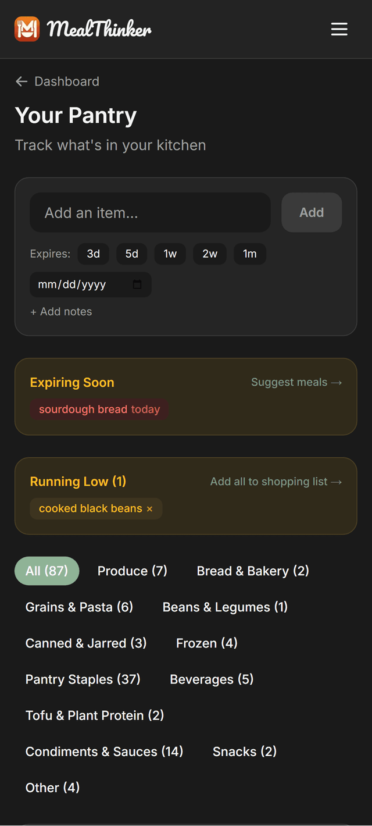This screenshot has height=826, width=372.
Task: Open the mm/dd/yyyy date picker
Action: coord(81,284)
